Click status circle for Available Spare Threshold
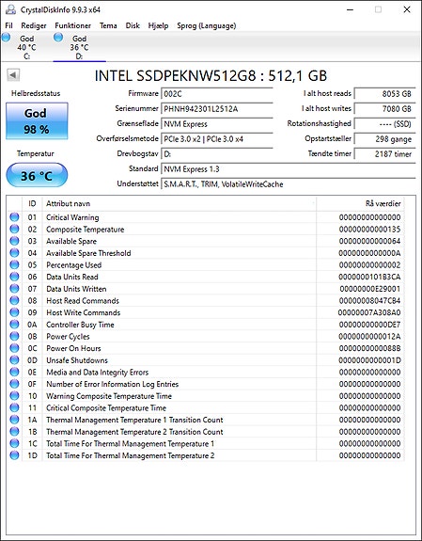 coord(14,253)
